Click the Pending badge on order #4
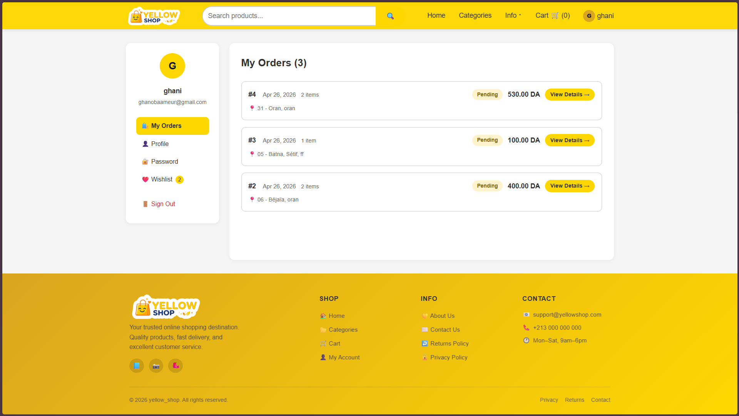This screenshot has height=416, width=739. (487, 94)
